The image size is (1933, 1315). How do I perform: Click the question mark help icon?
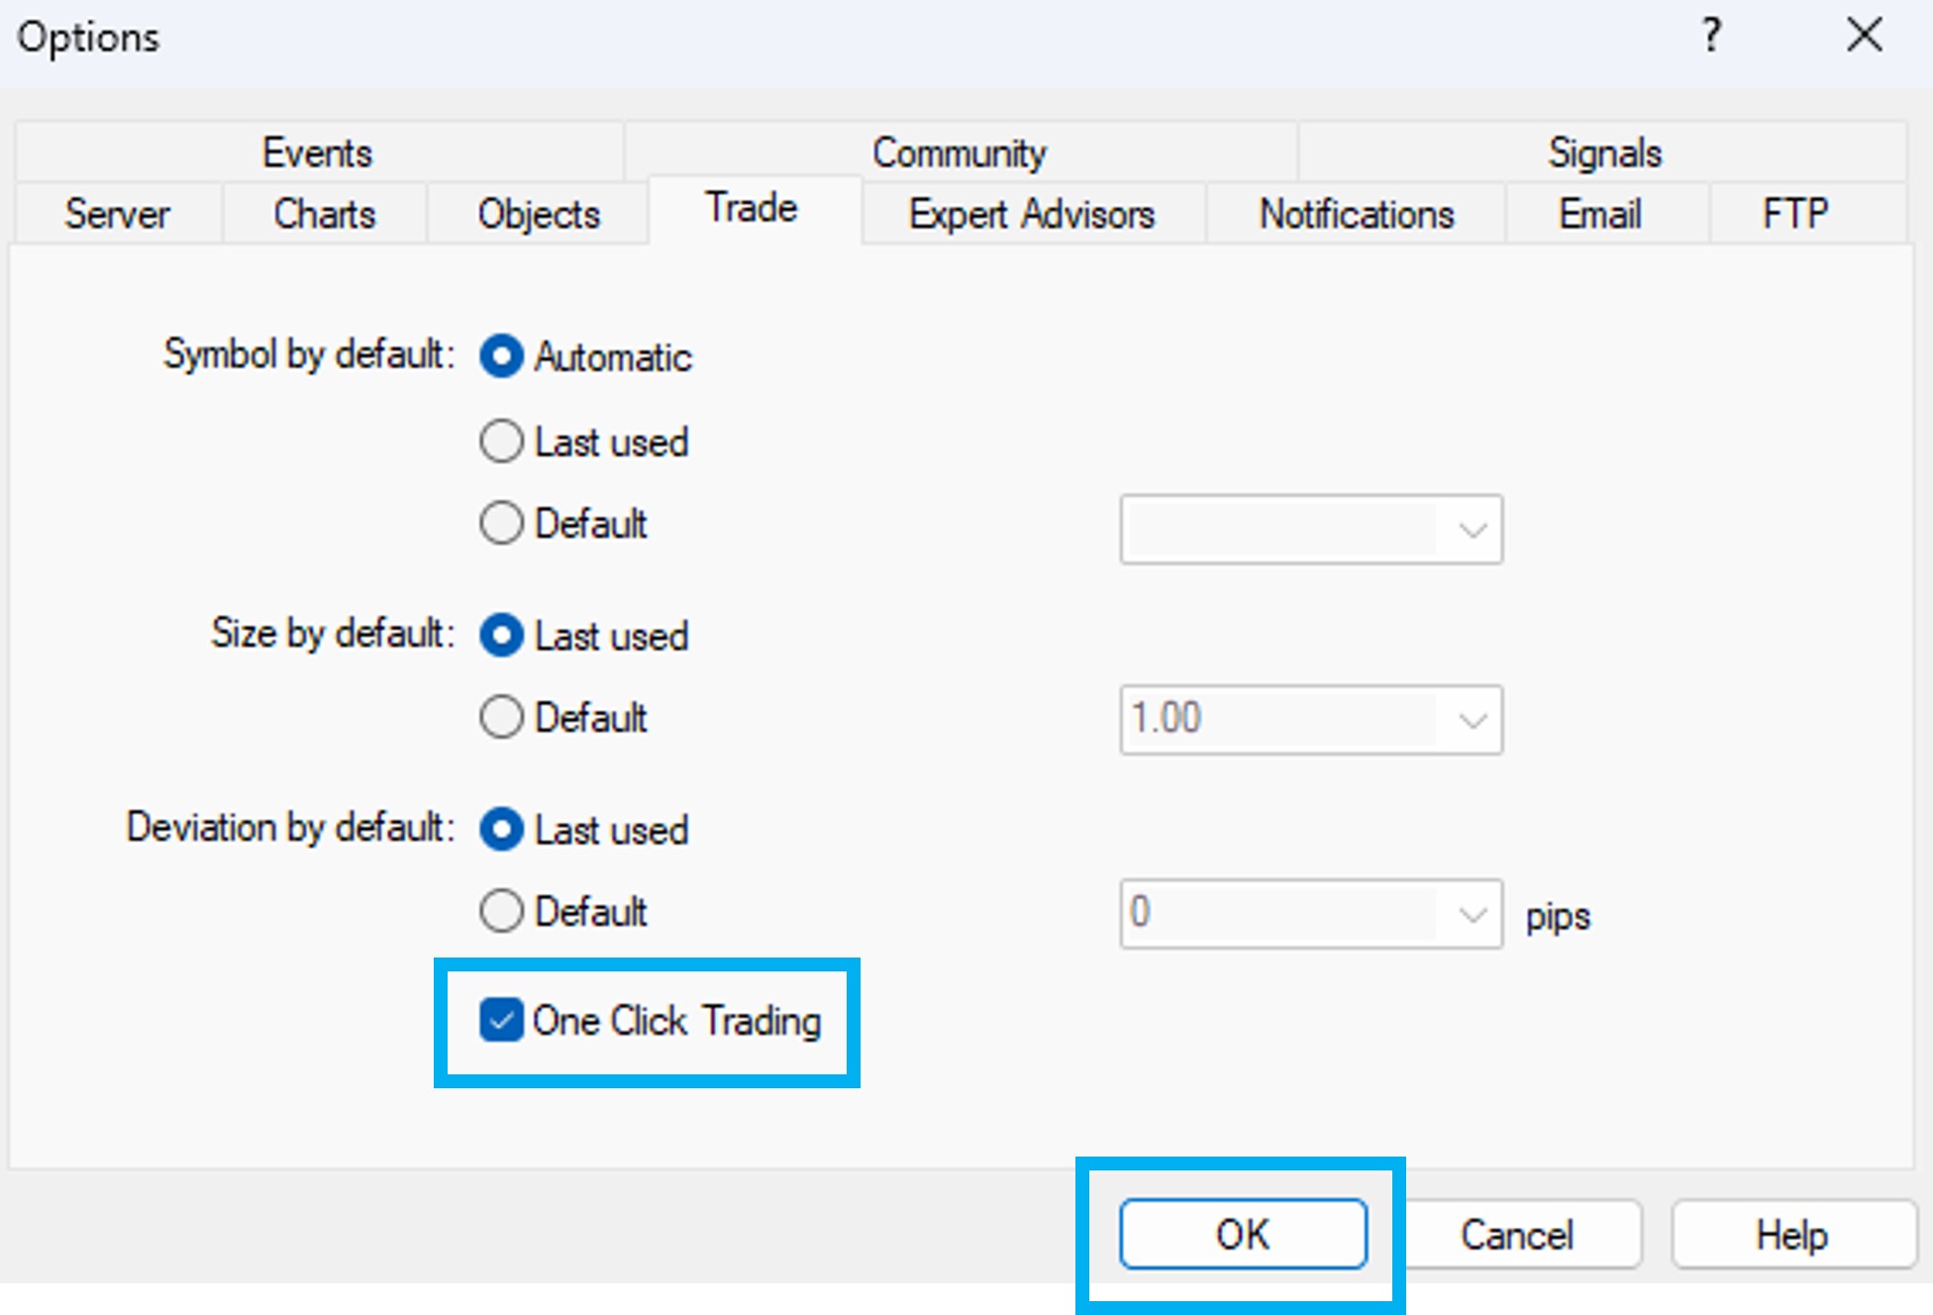(1711, 37)
